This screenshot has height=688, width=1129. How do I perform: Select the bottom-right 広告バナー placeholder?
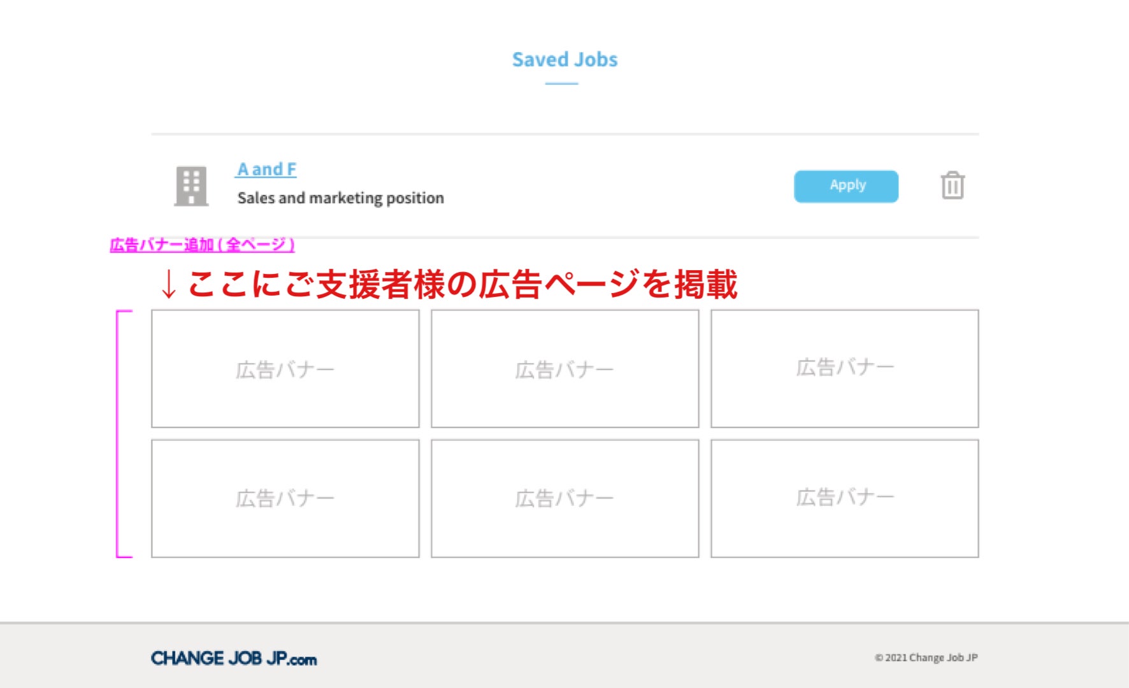click(x=844, y=498)
